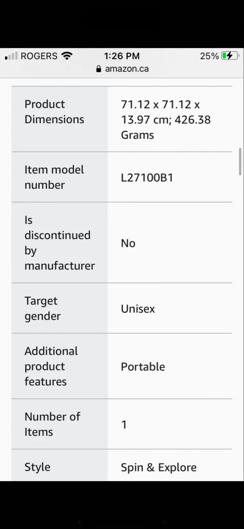Tap the Unisex value cell

click(138, 309)
